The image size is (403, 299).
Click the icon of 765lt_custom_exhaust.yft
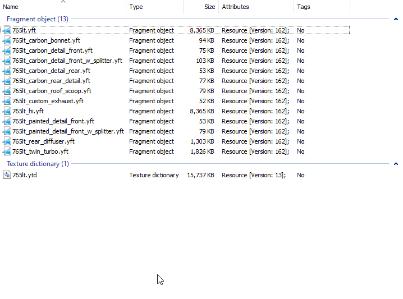(x=7, y=101)
